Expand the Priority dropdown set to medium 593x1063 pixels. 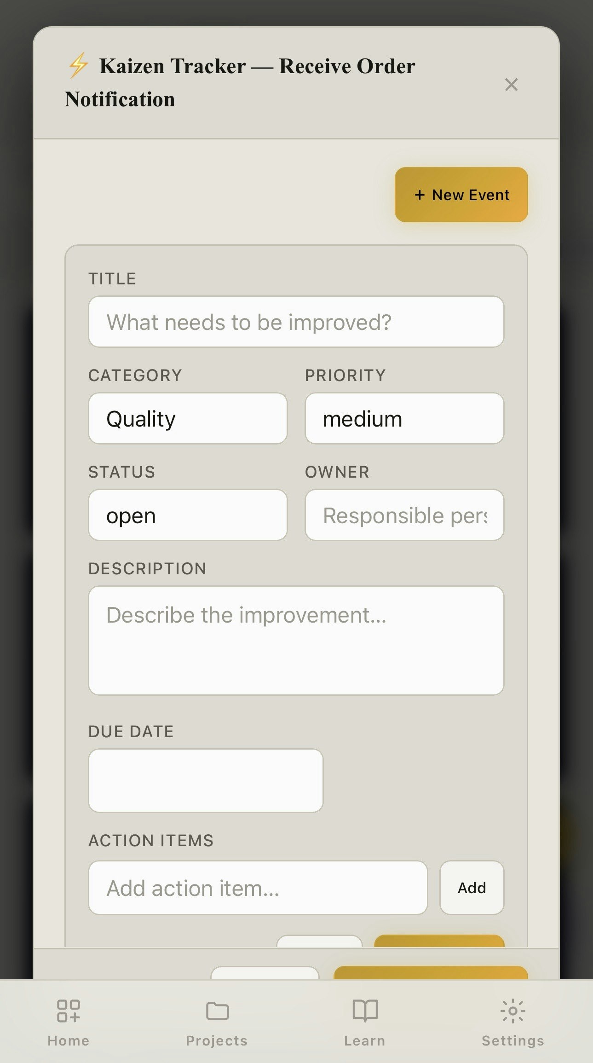(404, 418)
